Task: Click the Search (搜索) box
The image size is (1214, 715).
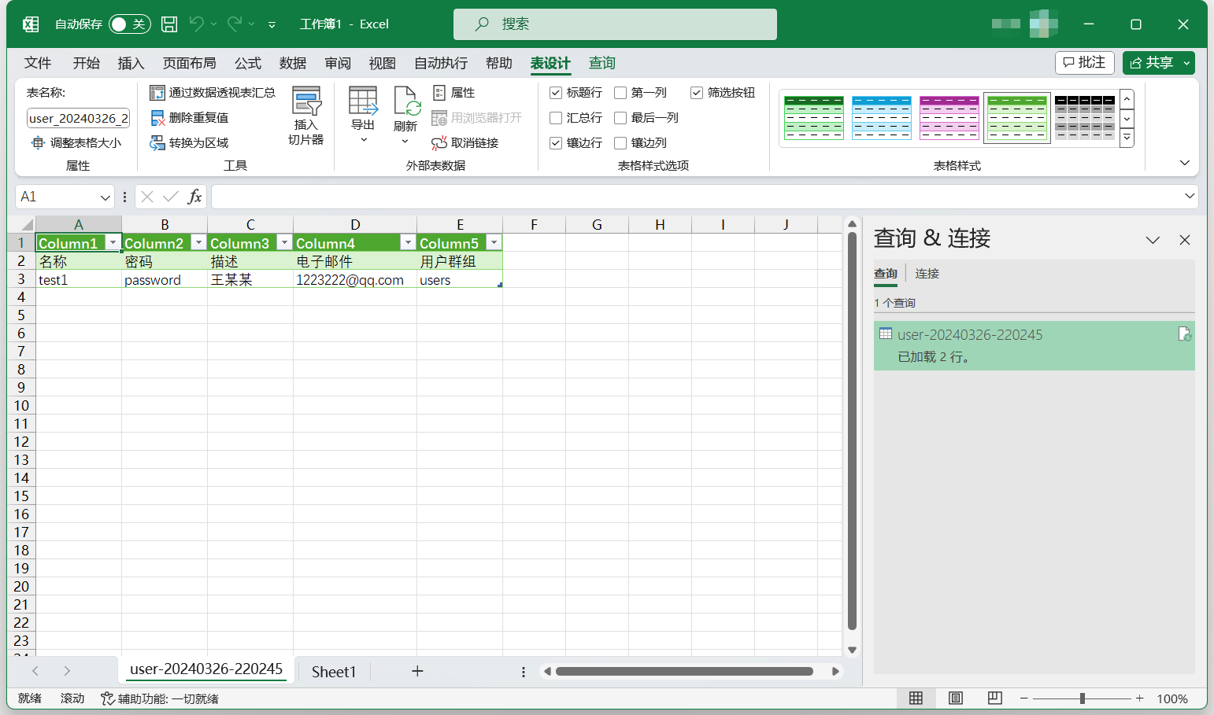Action: point(615,24)
